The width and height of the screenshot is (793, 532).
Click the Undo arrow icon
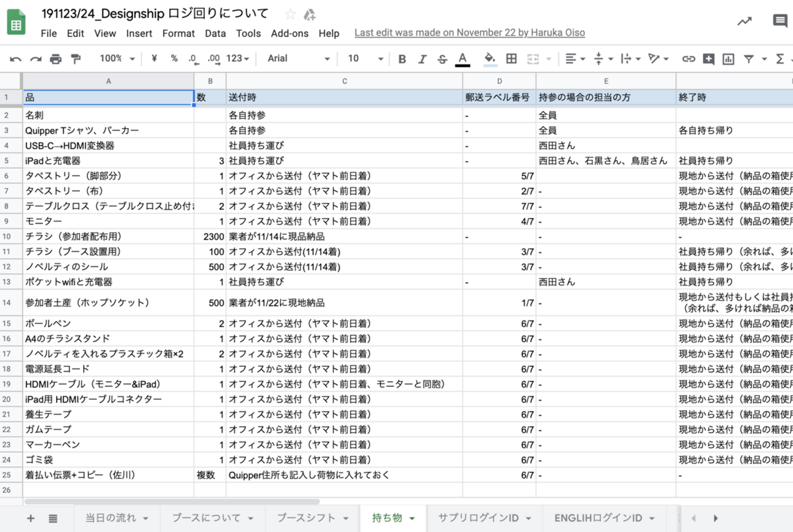(x=15, y=59)
